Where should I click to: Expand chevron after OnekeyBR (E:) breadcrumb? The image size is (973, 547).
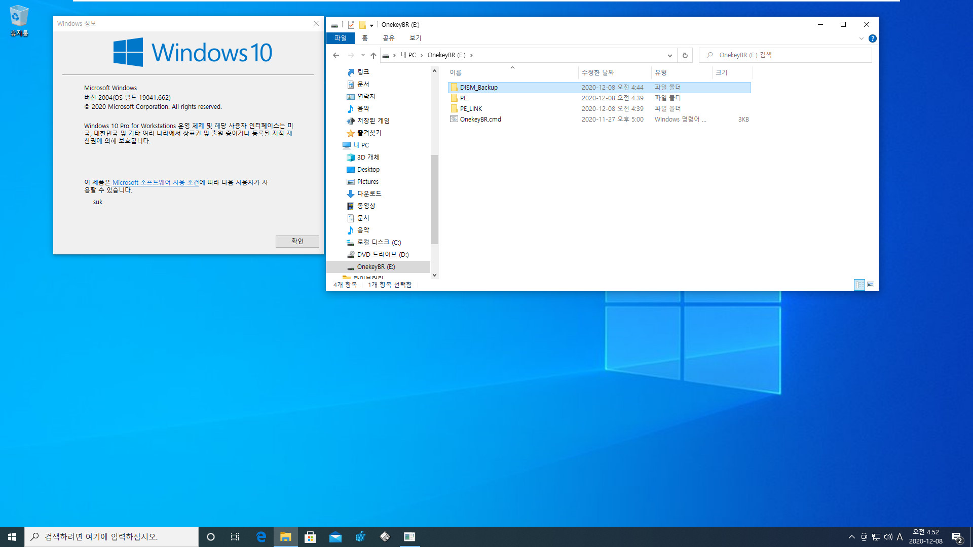tap(471, 55)
